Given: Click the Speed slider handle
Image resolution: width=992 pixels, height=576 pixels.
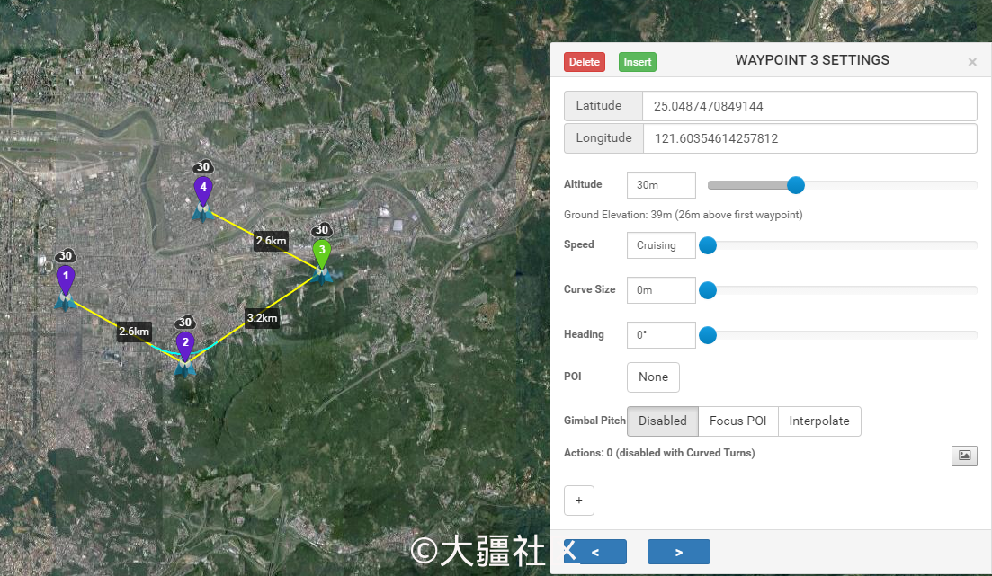Looking at the screenshot, I should point(708,245).
